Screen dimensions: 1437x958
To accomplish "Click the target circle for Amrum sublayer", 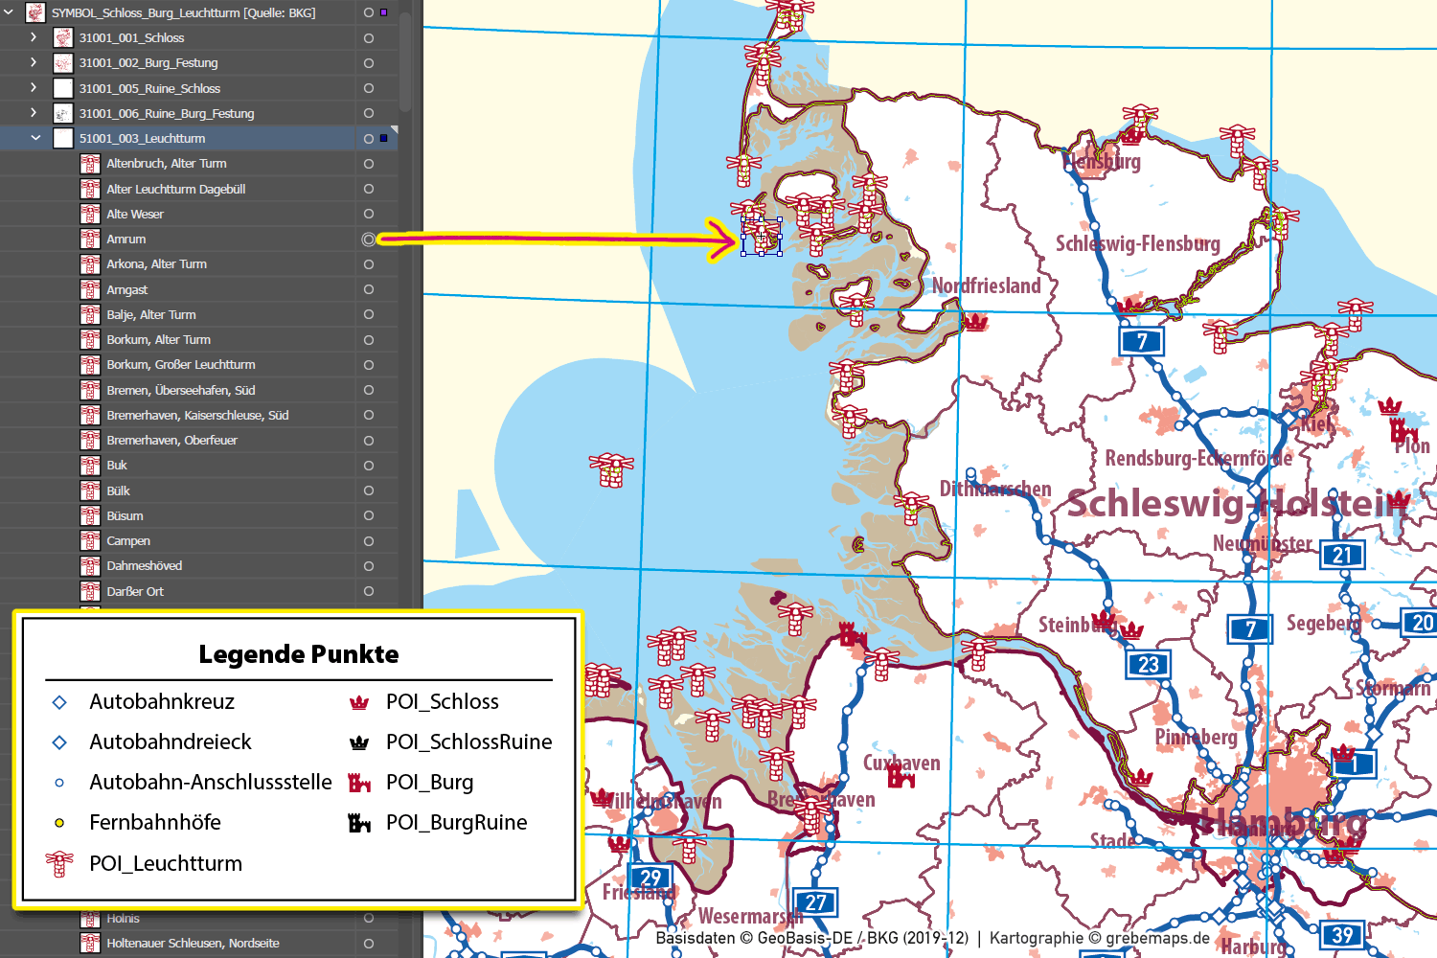I will pos(369,239).
